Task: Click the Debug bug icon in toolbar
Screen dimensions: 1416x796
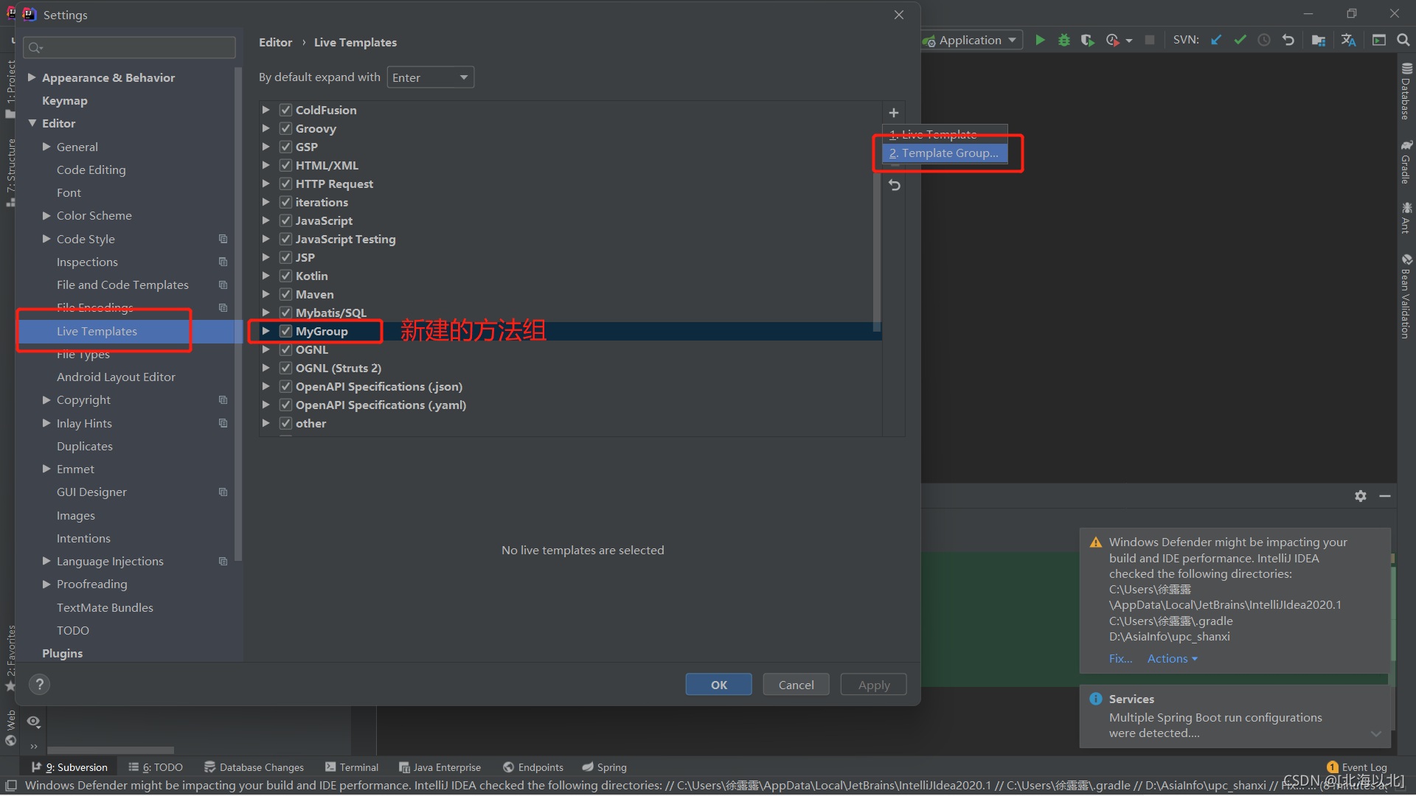Action: 1063,40
